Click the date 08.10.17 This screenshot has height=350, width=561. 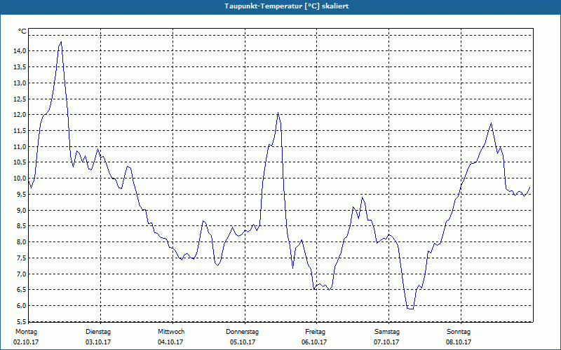(459, 342)
